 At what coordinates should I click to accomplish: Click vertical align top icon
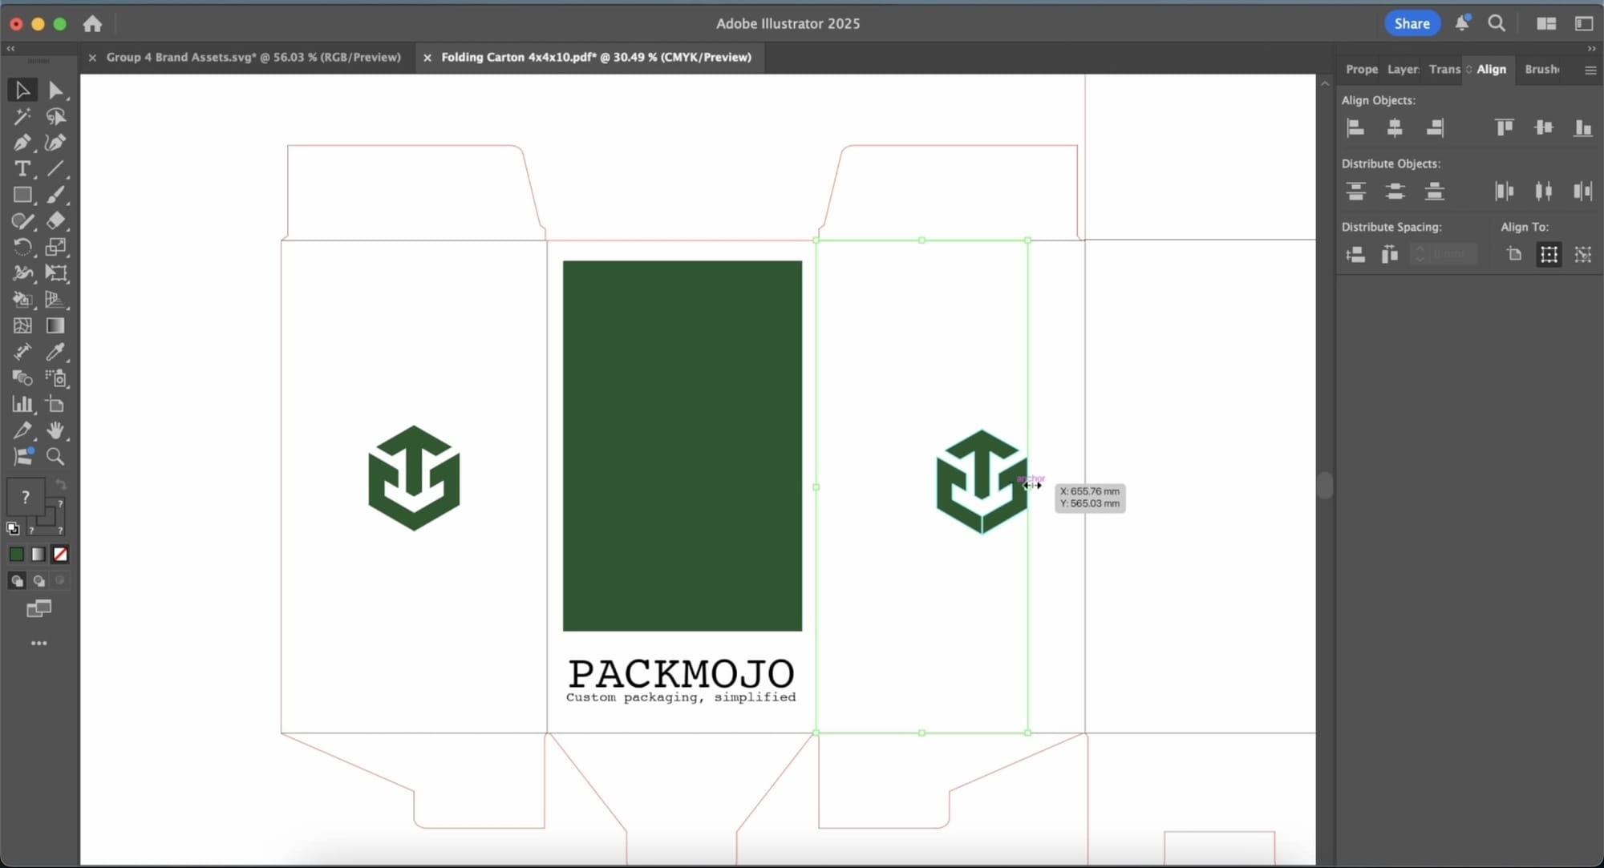pos(1505,127)
